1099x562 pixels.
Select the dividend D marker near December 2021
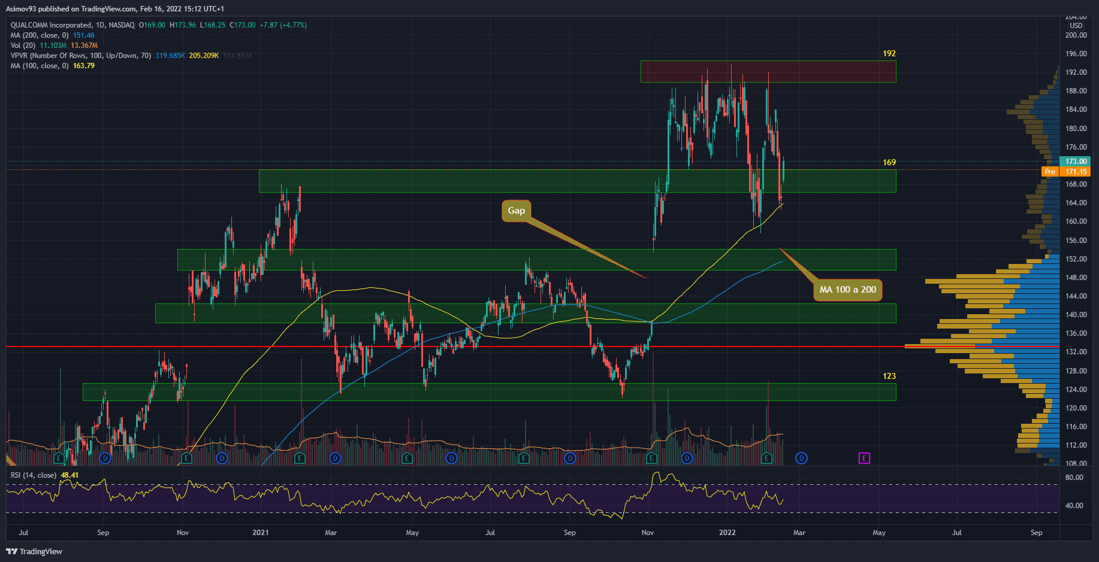687,458
